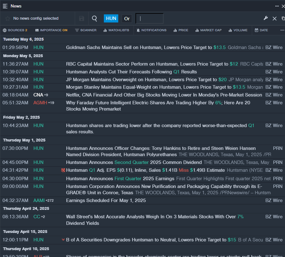Expand the +2 tickers next to CC
The image size is (285, 257).
click(x=43, y=217)
